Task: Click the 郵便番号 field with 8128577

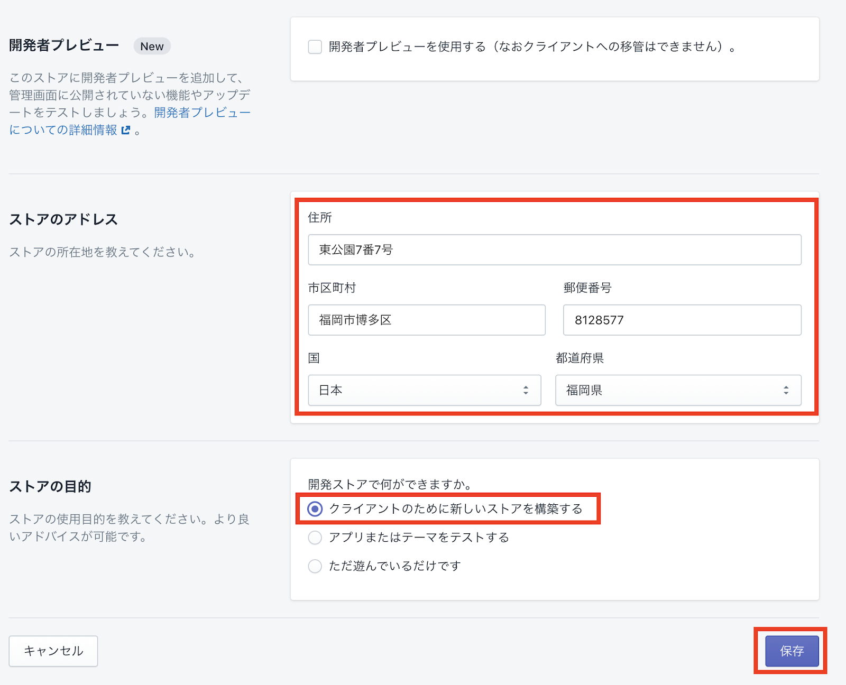Action: pos(682,320)
